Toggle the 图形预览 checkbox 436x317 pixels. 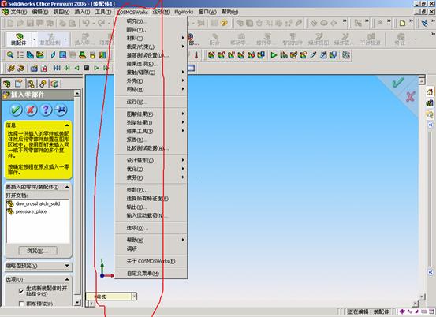click(x=21, y=304)
